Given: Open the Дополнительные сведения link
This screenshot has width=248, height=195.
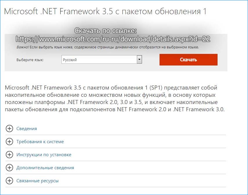Looking at the screenshot, I should coord(45,168).
